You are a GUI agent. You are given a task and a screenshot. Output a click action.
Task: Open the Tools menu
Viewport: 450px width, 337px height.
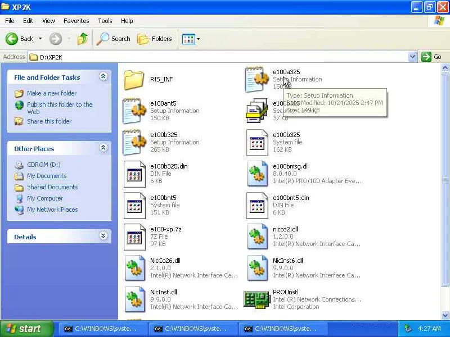click(105, 21)
